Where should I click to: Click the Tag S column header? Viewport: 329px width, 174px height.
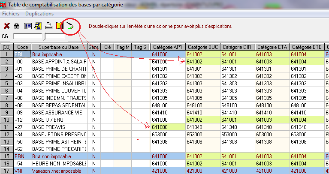point(140,47)
